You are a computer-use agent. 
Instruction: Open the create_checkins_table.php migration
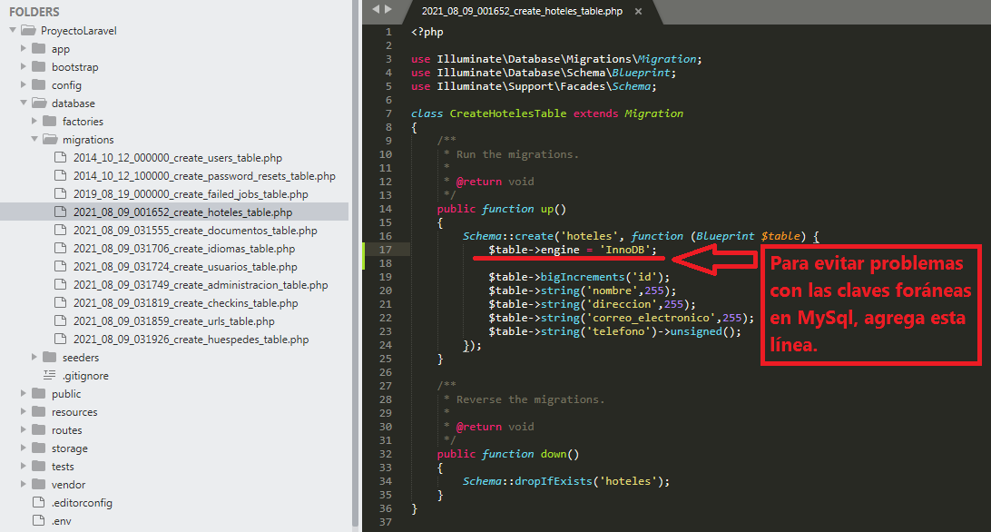pos(185,303)
